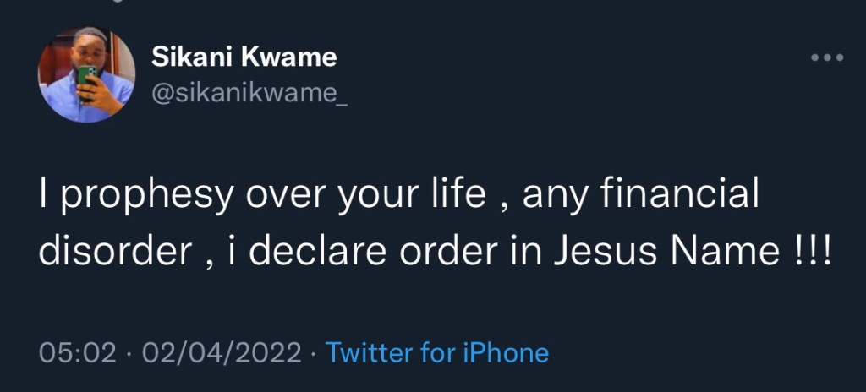Click the exclamation marks ending the tweet
Viewport: 866px width, 392px height.
[814, 252]
